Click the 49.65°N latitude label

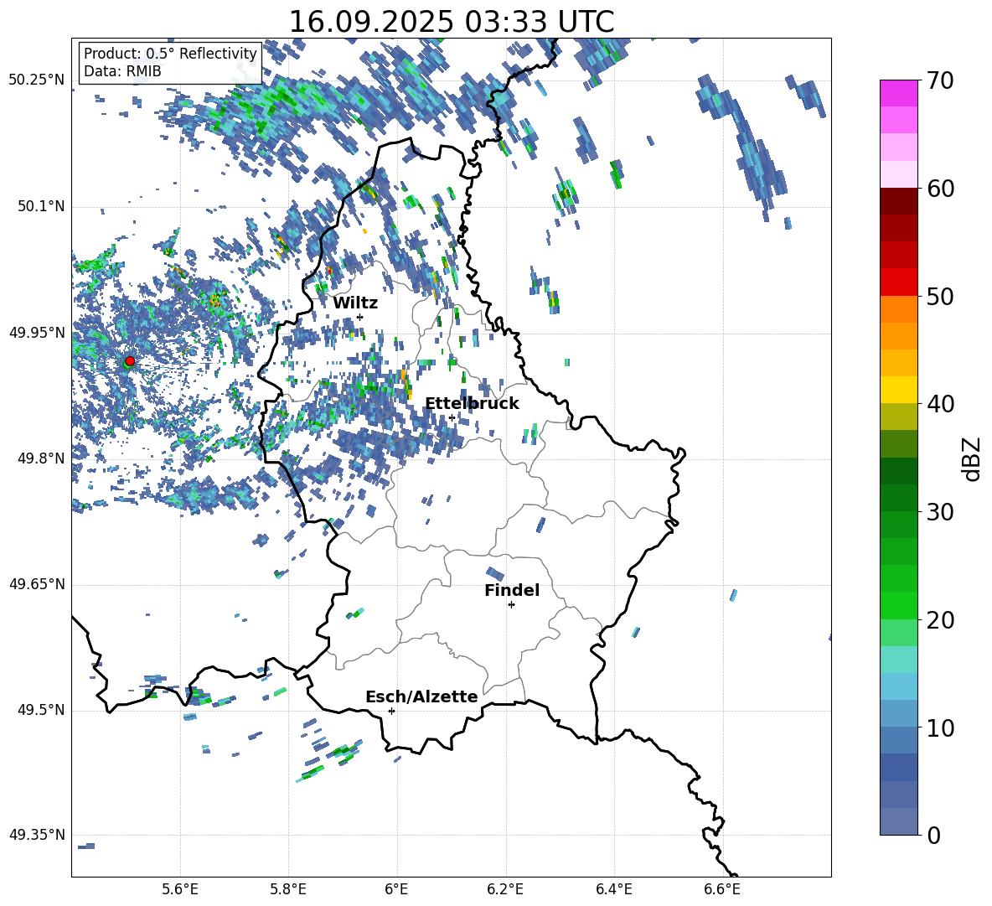[x=37, y=585]
